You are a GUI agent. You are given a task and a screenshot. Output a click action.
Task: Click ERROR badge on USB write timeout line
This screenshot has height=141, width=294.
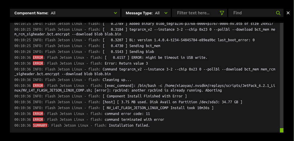pyautogui.click(x=38, y=58)
